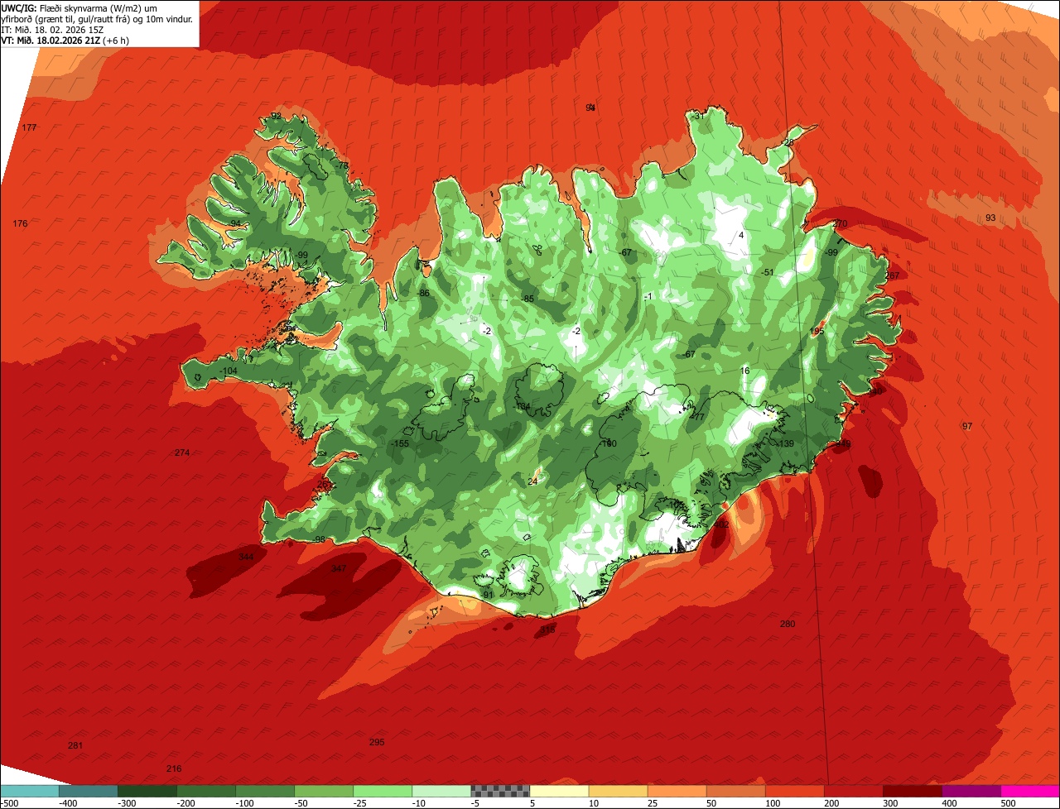Select the light green -25 to -10 legend swatch

tap(383, 791)
